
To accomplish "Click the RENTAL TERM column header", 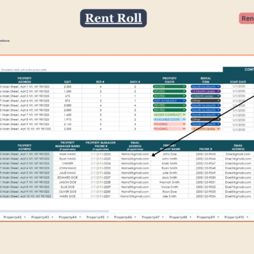I will click(x=206, y=80).
